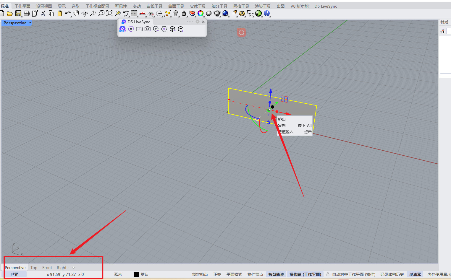The height and width of the screenshot is (280, 451).
Task: Click the Print icon in toolbar
Action: coord(27,13)
